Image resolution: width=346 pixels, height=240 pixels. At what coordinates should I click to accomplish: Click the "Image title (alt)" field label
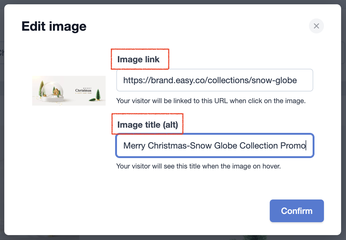[148, 125]
